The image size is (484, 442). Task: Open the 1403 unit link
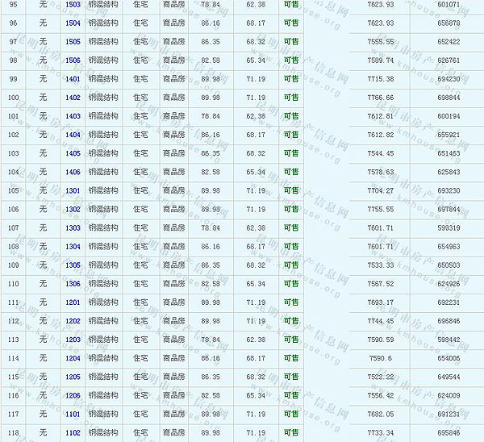(73, 116)
